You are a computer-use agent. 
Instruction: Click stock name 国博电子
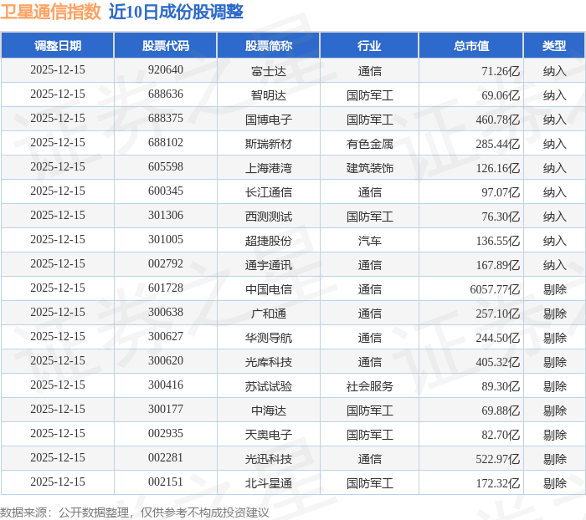(269, 120)
